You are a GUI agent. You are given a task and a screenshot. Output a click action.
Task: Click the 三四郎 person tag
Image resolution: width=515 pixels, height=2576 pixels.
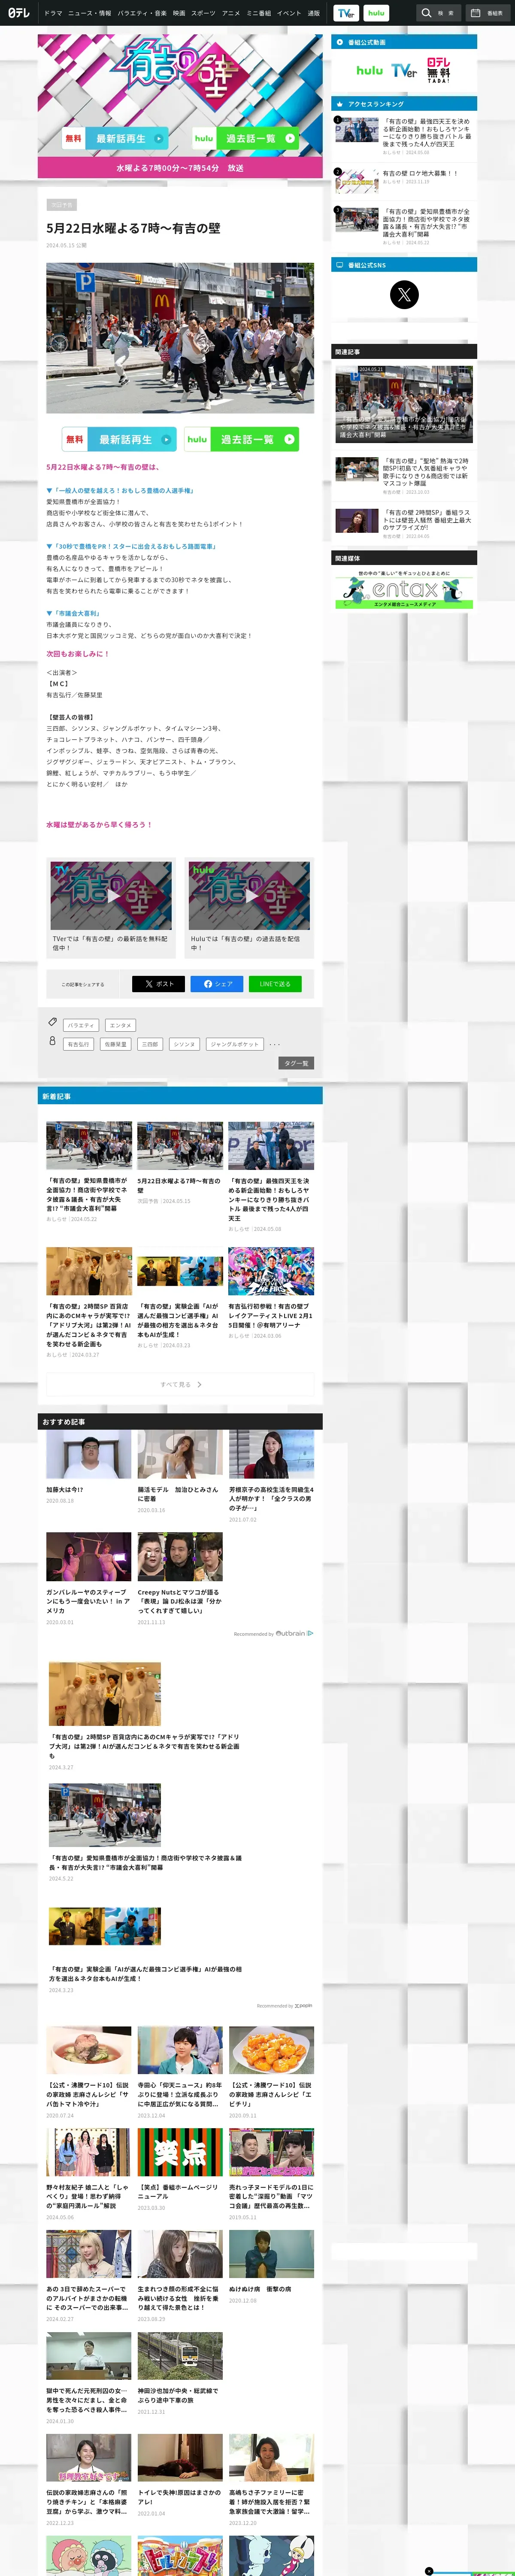tap(150, 1044)
